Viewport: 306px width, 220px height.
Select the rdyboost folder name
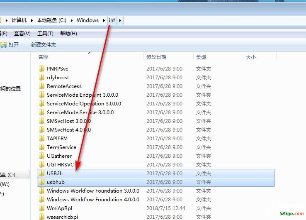pos(58,77)
